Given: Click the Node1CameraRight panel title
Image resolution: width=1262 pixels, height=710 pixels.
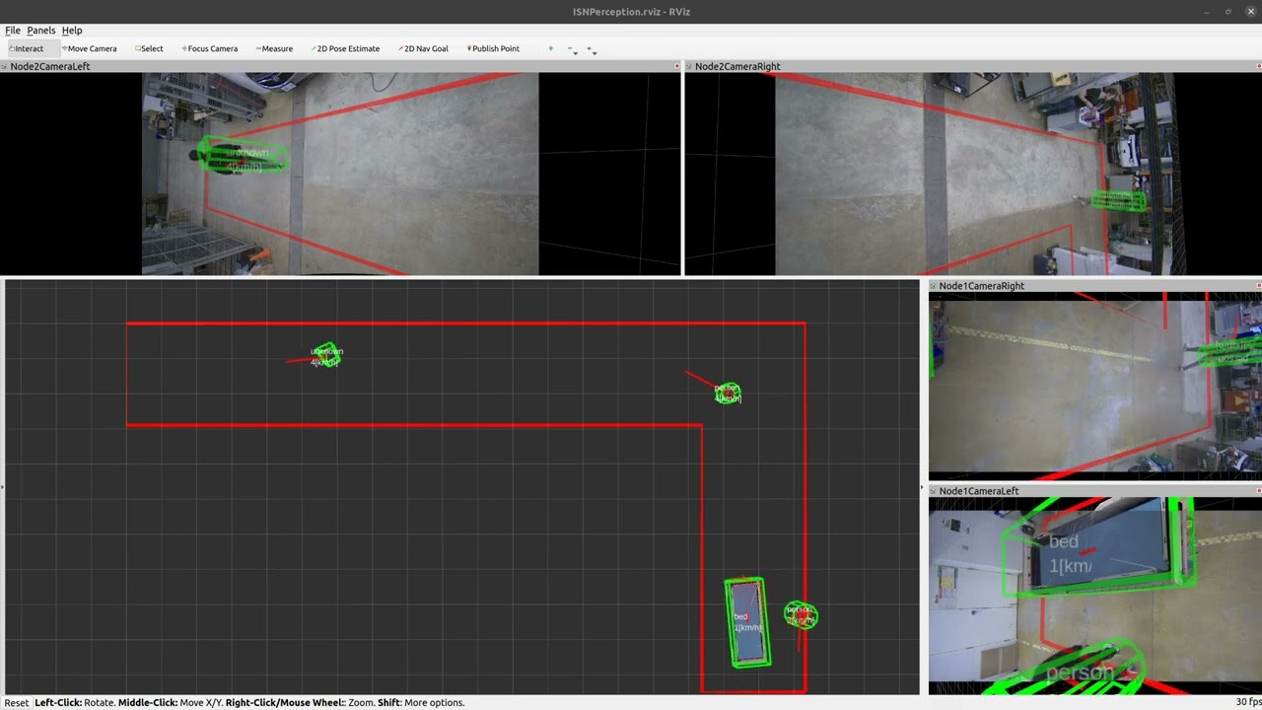Looking at the screenshot, I should [982, 286].
